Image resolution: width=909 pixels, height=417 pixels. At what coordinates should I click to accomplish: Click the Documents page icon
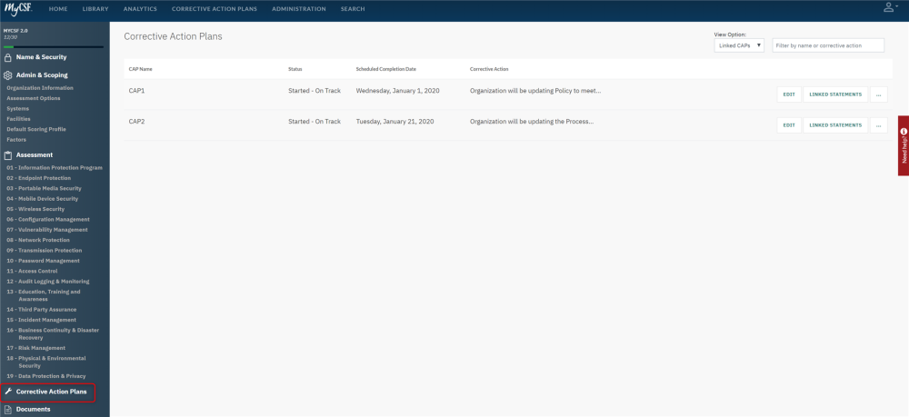point(8,410)
